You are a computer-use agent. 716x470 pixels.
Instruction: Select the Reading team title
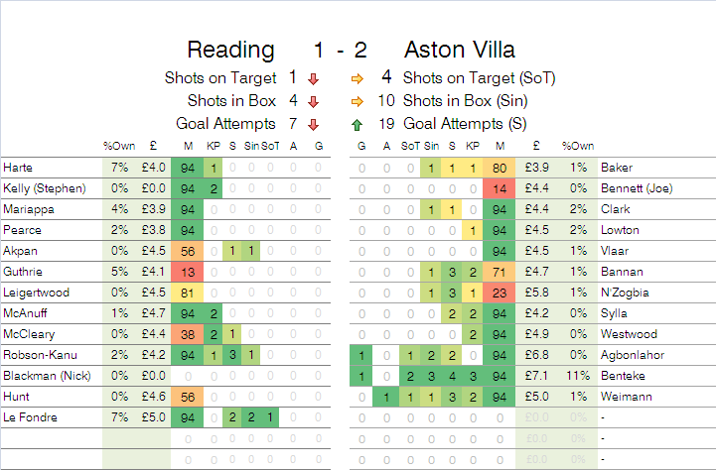(230, 51)
